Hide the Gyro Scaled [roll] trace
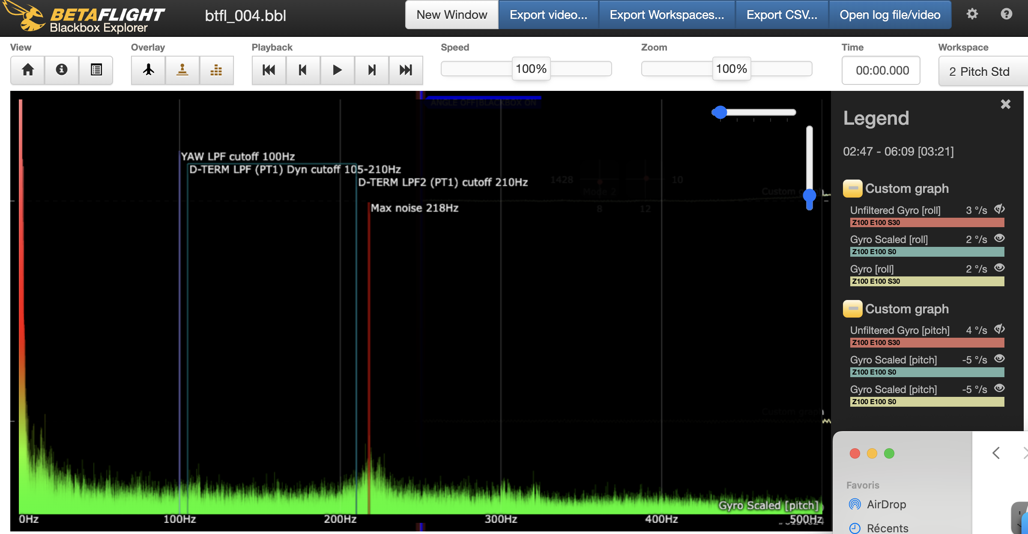The image size is (1028, 534). (x=999, y=238)
